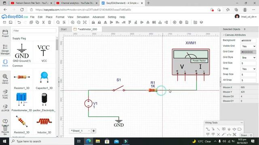Switch to the Channel analytics browser tab
259x145 pixels.
coord(77,3)
